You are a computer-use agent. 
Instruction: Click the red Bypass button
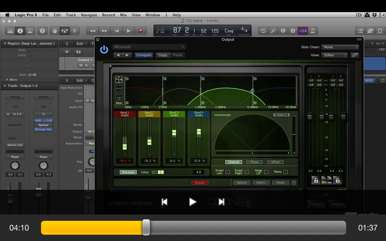(x=200, y=183)
